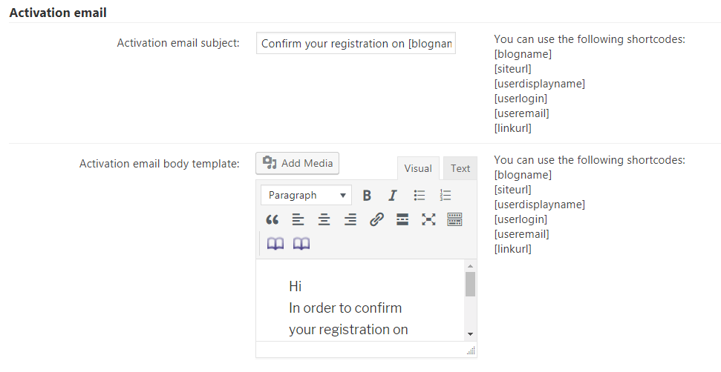Insert a numbered list

446,196
